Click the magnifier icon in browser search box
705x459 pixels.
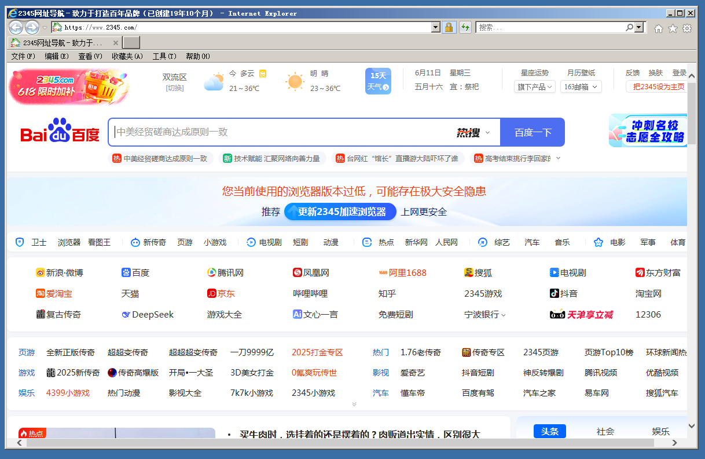point(630,27)
